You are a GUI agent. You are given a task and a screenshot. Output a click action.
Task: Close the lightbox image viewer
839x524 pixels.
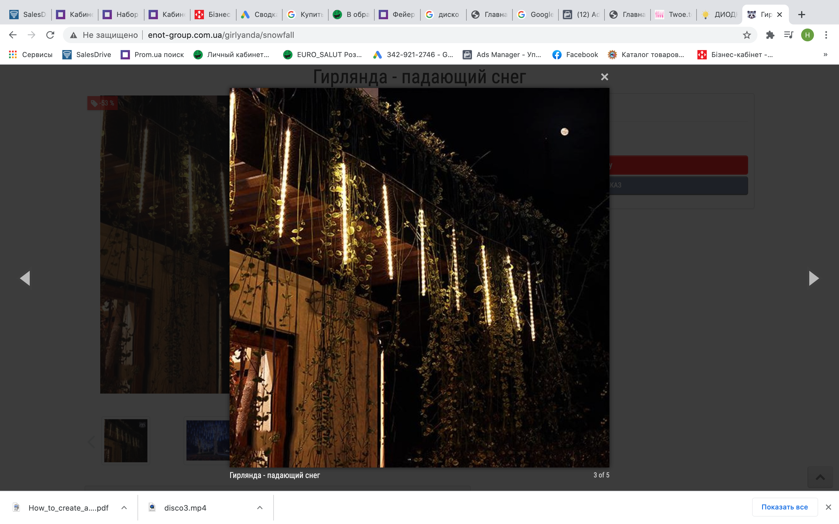coord(604,77)
